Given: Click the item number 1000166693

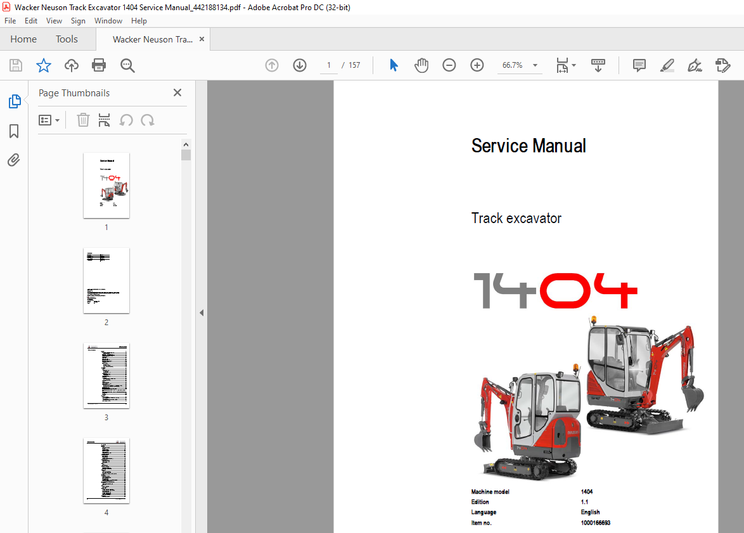Looking at the screenshot, I should (x=596, y=523).
